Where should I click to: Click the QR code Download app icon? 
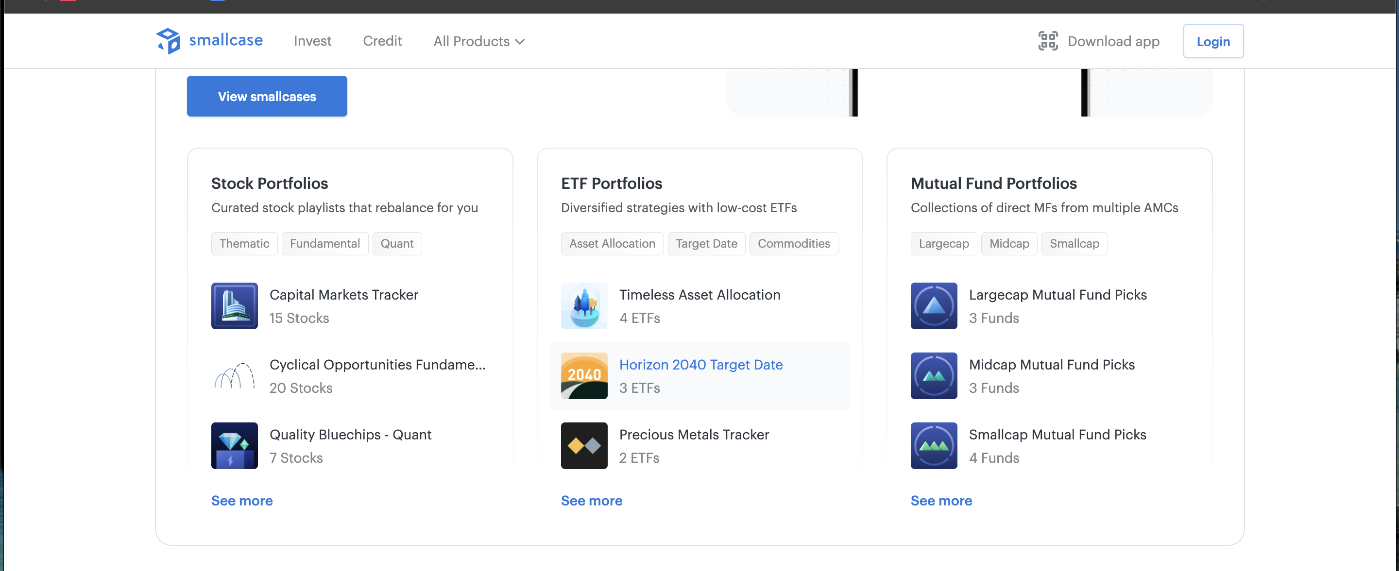click(x=1048, y=41)
